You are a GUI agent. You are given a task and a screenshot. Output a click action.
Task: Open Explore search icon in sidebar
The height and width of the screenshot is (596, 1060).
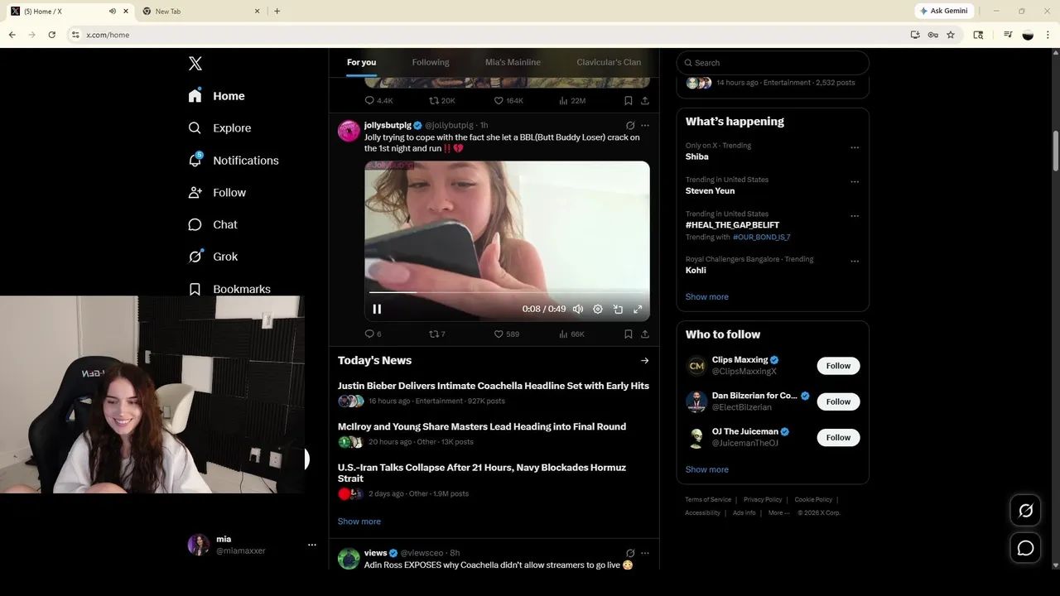pyautogui.click(x=195, y=128)
